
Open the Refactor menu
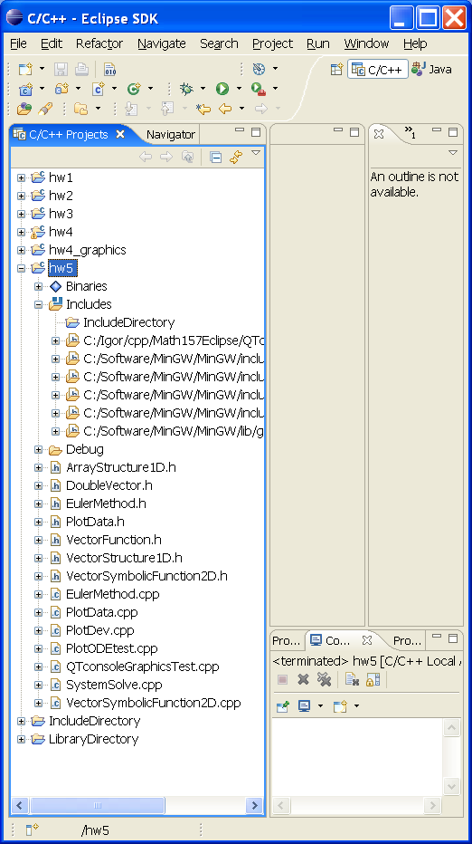99,43
